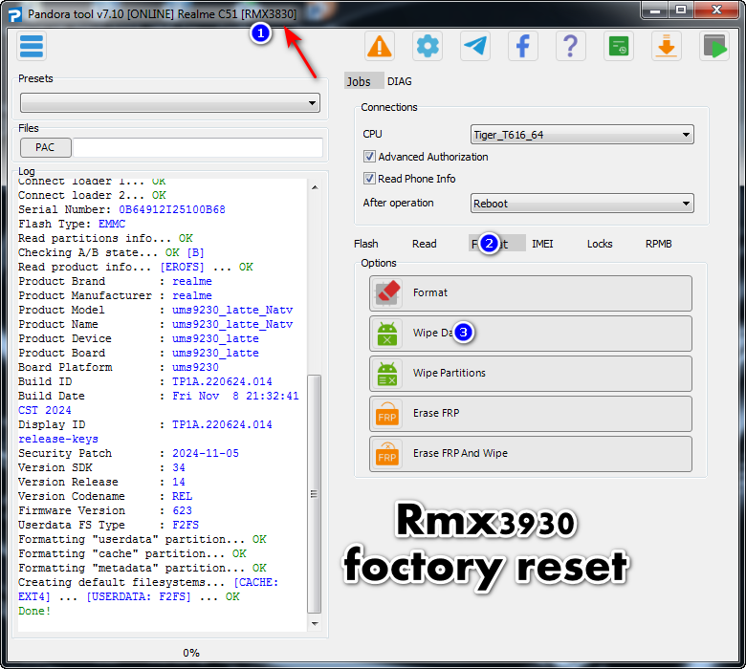Click the android icon beside Wipe Data

pos(387,333)
